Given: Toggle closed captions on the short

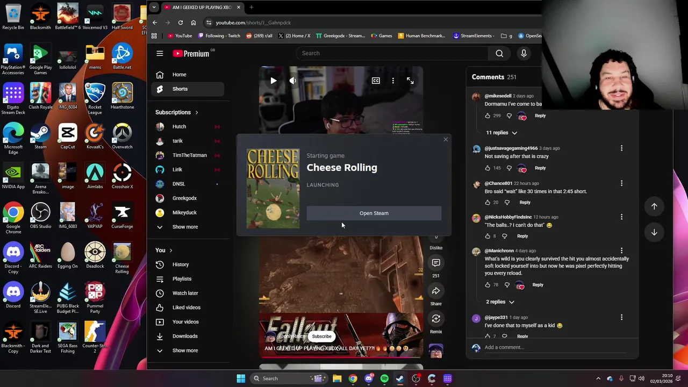Looking at the screenshot, I should (376, 81).
